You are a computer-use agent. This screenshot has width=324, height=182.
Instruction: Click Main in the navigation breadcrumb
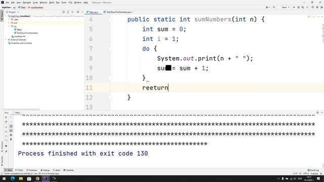(22, 8)
